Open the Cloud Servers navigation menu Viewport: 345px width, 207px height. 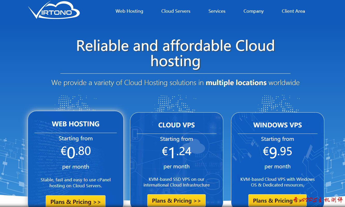(x=176, y=11)
